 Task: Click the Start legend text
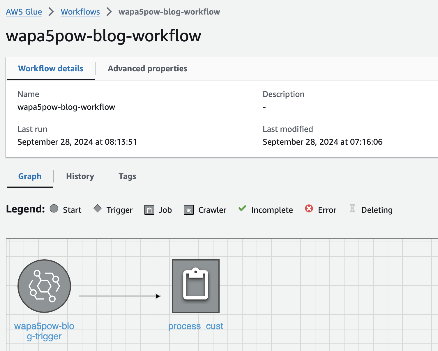(72, 210)
